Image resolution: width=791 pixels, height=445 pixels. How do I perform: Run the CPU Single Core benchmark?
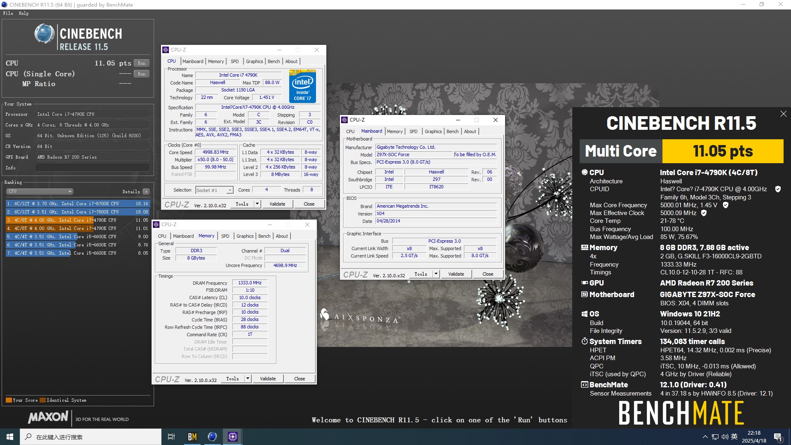click(141, 74)
